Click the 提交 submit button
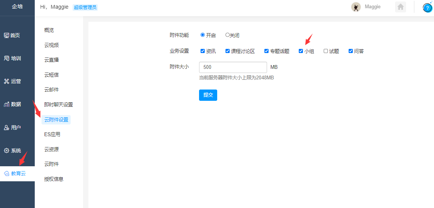Screen dimensions: 434x208 click(208, 95)
